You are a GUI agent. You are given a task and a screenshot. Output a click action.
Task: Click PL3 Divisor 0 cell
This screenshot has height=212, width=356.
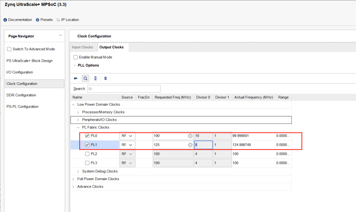tap(203, 163)
